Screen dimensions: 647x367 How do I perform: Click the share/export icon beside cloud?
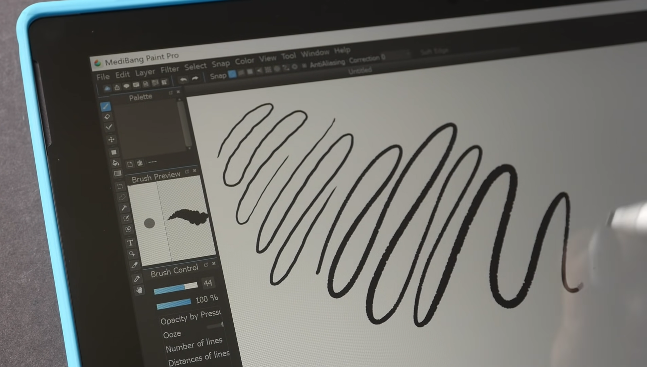click(x=117, y=87)
